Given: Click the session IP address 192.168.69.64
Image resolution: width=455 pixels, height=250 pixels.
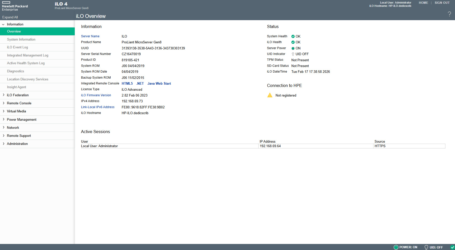Looking at the screenshot, I should [x=270, y=146].
